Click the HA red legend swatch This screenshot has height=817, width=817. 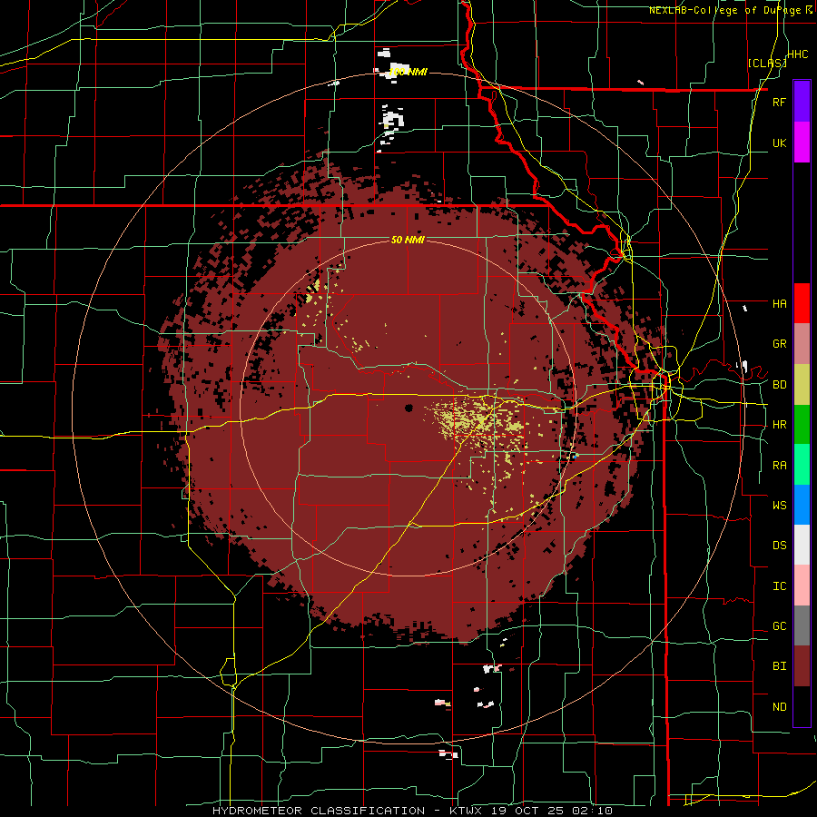coord(802,303)
